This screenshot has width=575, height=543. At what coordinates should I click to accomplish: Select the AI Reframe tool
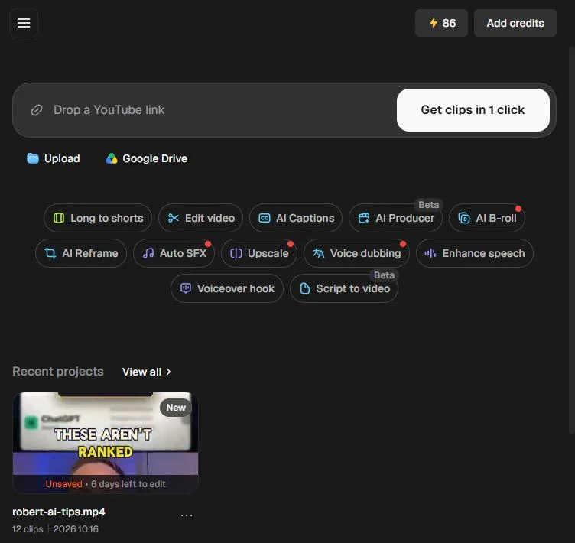click(x=81, y=253)
